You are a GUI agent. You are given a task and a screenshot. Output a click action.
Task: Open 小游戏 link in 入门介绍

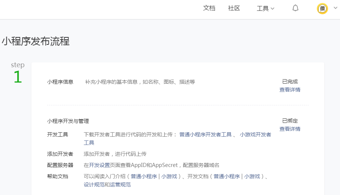169,176
